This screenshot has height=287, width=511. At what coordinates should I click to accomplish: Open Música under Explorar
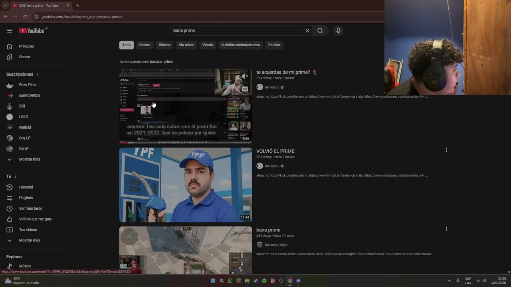click(31, 266)
